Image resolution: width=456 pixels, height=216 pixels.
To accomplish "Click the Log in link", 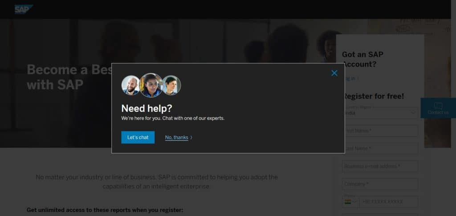I will pyautogui.click(x=351, y=78).
